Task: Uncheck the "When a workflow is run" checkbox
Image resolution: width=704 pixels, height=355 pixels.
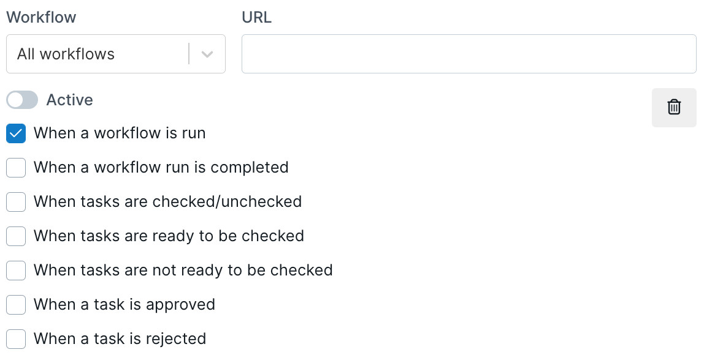Action: [16, 133]
